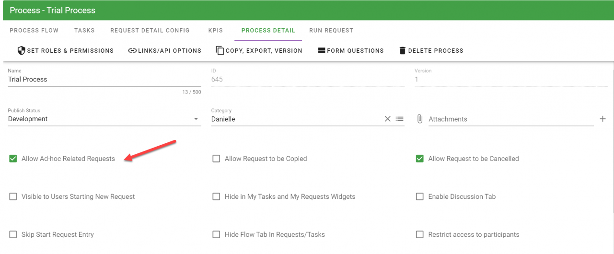Image resolution: width=614 pixels, height=254 pixels.
Task: Expand the Publish Status dropdown arrow
Action: click(196, 119)
